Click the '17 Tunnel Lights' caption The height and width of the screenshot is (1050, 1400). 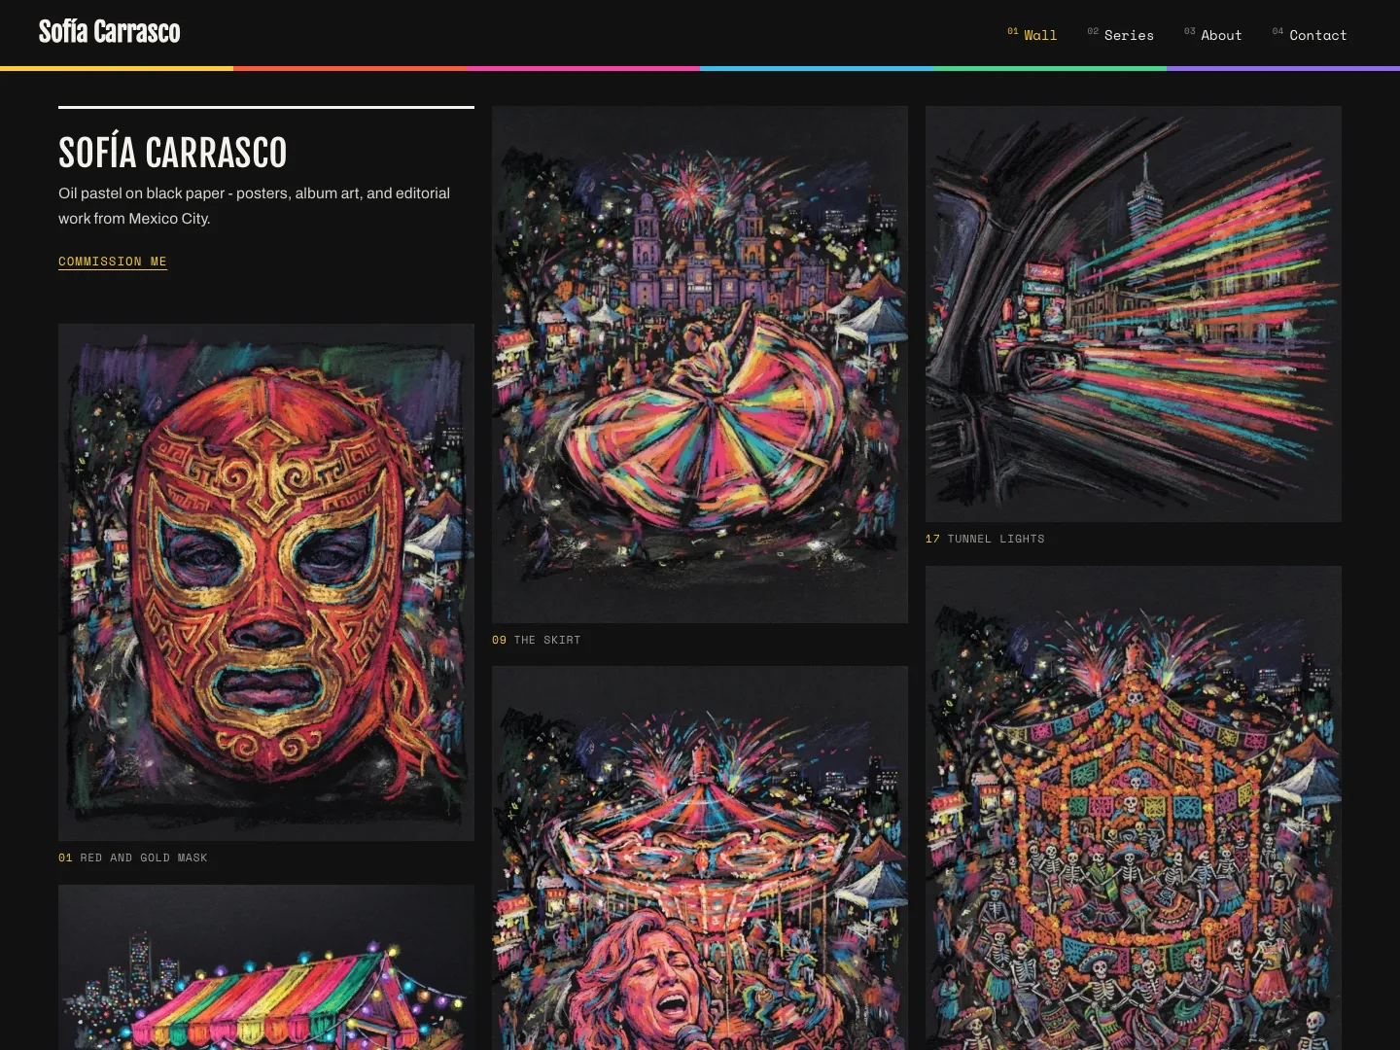click(985, 539)
